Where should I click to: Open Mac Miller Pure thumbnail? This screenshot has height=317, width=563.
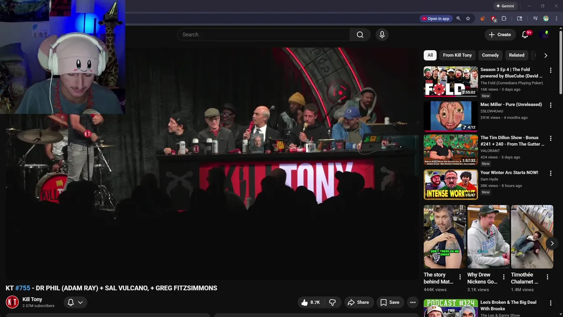click(x=450, y=116)
